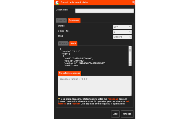Click the "tag_id": 29149621 line
The image size is (190, 119).
[x=75, y=61]
